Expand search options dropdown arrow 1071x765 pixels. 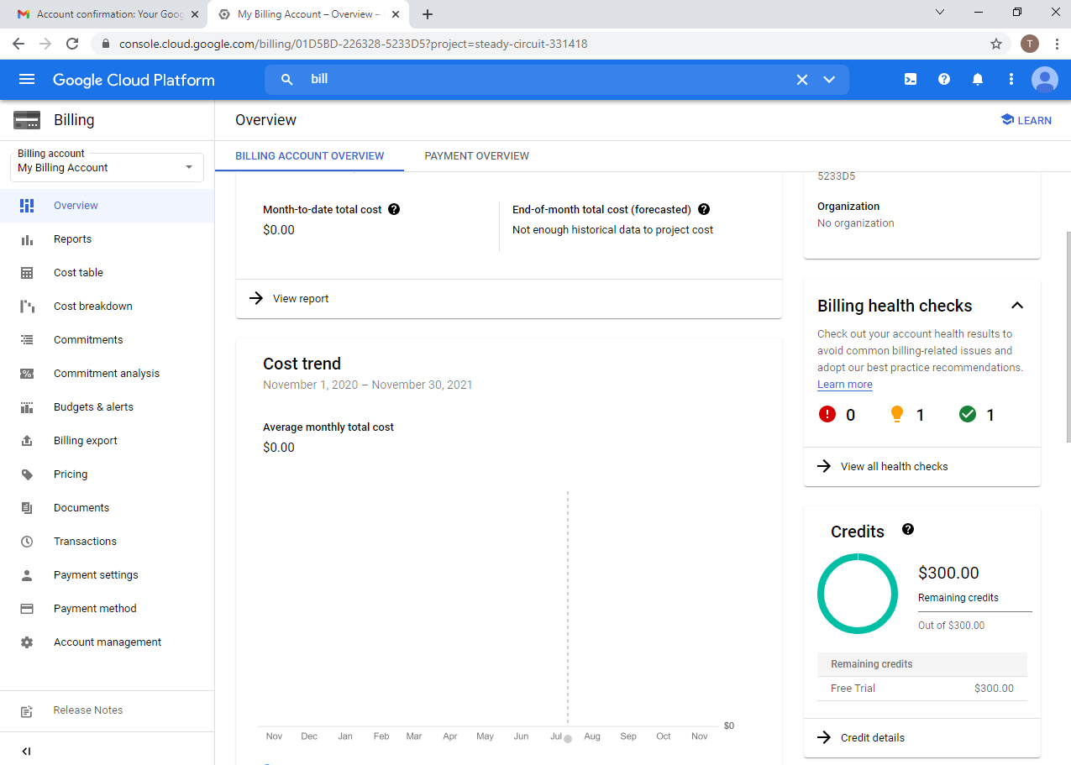point(829,80)
